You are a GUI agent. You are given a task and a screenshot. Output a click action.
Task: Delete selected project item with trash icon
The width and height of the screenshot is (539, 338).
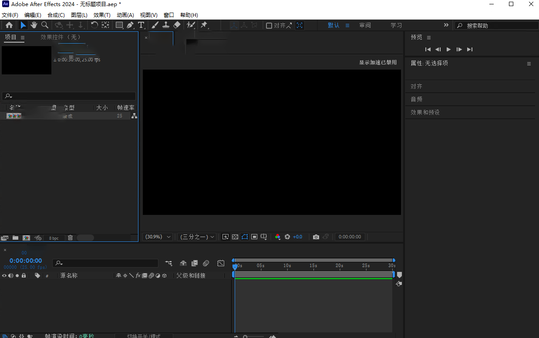(x=70, y=238)
